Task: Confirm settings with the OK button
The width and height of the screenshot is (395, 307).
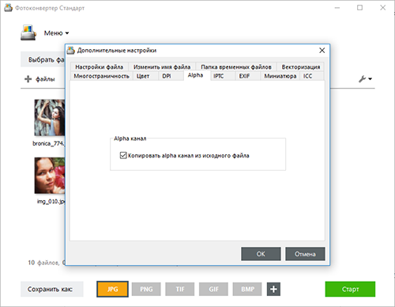Action: (261, 254)
